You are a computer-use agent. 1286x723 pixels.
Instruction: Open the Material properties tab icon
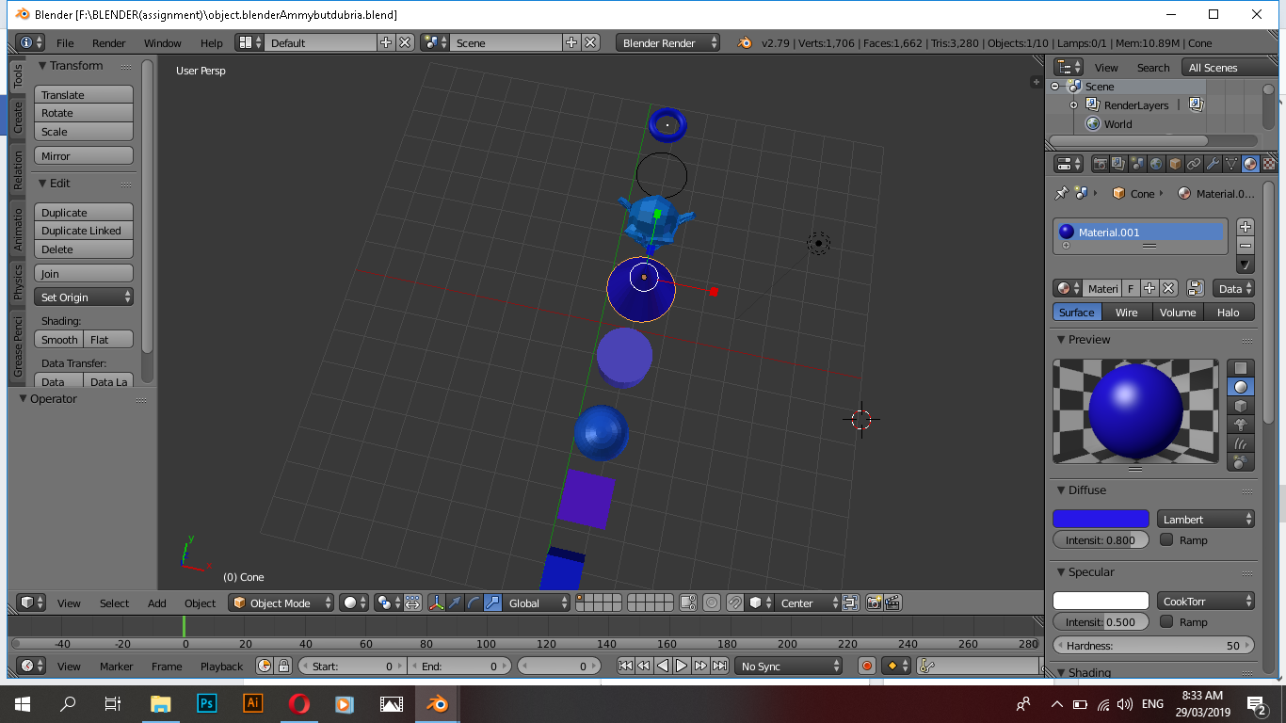click(1250, 164)
